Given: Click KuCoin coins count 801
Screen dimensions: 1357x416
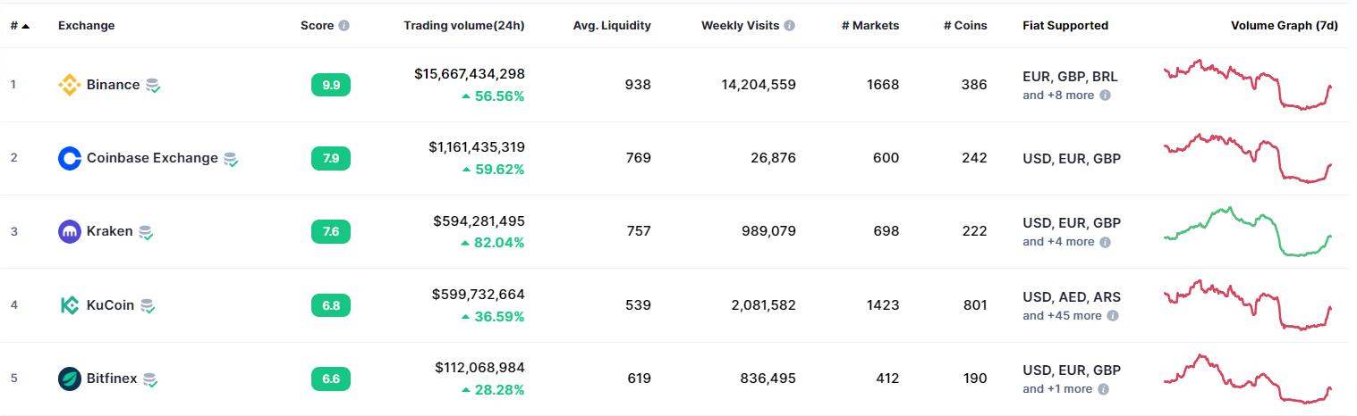Looking at the screenshot, I should click(973, 305).
